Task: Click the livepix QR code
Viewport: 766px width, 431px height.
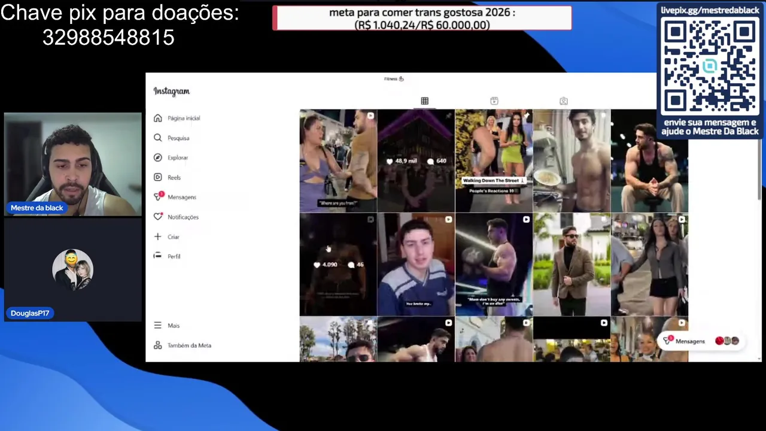Action: point(710,66)
